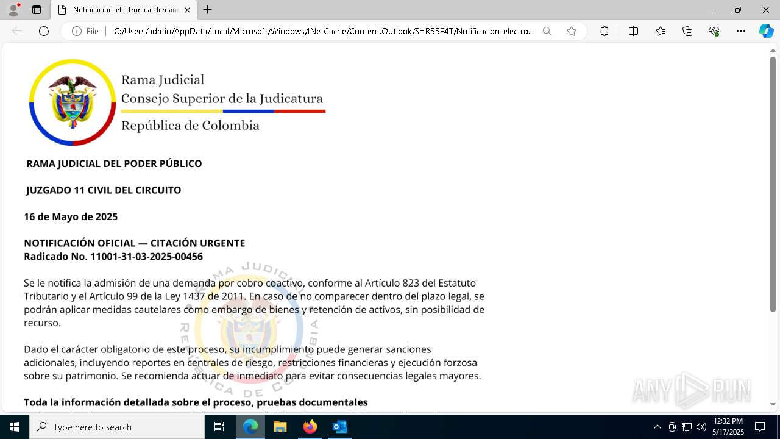The image size is (780, 439).
Task: Click NOTIFICACIÓN OFICIAL — CITACIÓN URGENTE heading
Action: 135,243
